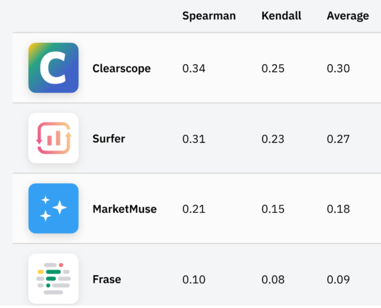Click MarketMuse's Spearman value 0.21
The height and width of the screenshot is (308, 381).
(194, 209)
